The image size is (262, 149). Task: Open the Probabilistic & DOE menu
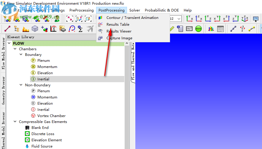(162, 10)
